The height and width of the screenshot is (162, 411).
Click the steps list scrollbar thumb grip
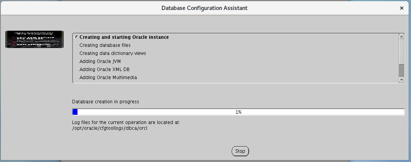401,51
